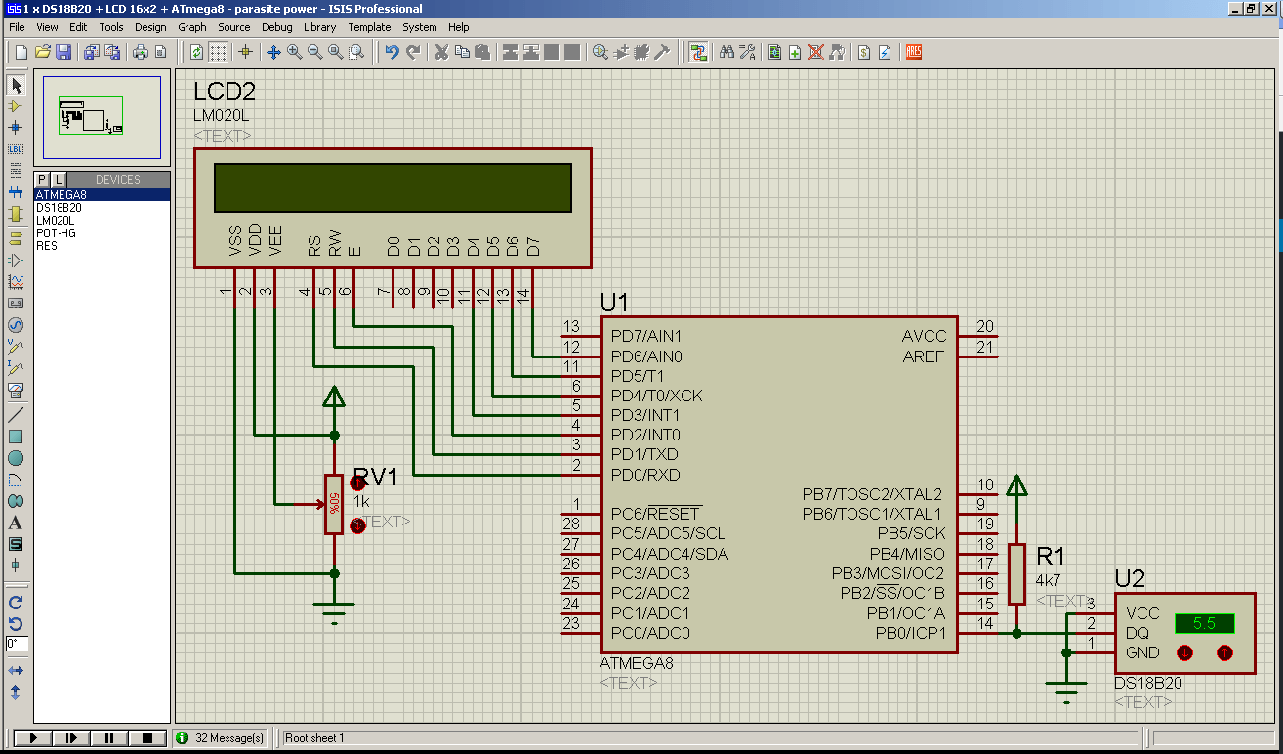Remove the current sheet with red X icon

[816, 52]
